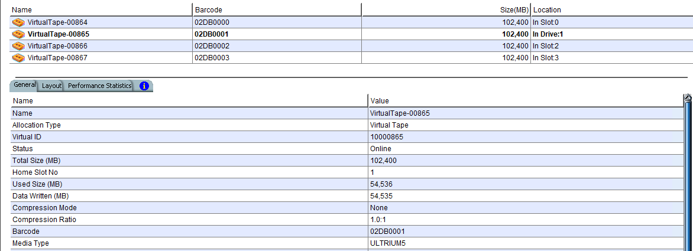
Task: Sort tapes by Size(MB) column header
Action: [x=446, y=9]
